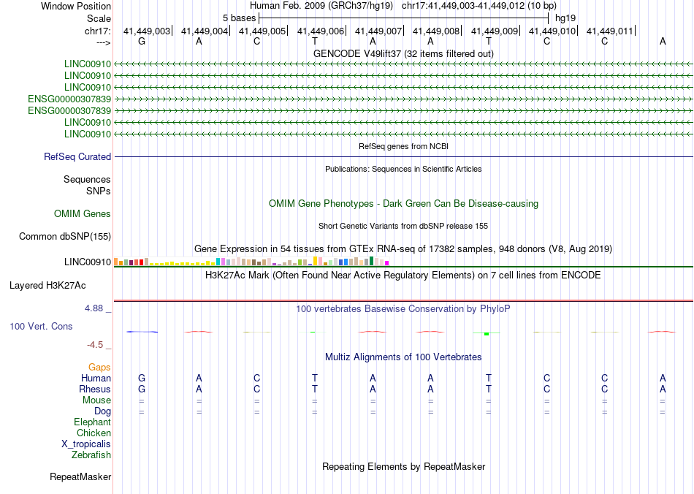Click the Rhesus species label

[x=95, y=389]
